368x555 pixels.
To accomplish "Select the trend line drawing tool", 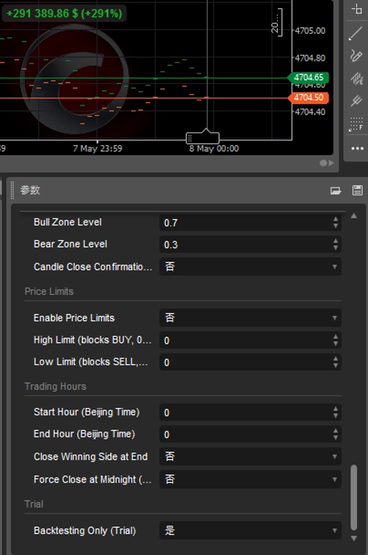I will tap(356, 34).
